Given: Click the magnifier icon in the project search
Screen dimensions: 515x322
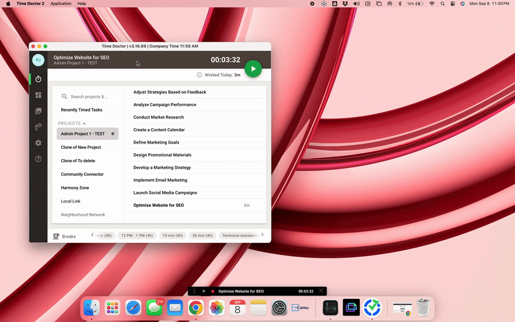Looking at the screenshot, I should (x=64, y=96).
